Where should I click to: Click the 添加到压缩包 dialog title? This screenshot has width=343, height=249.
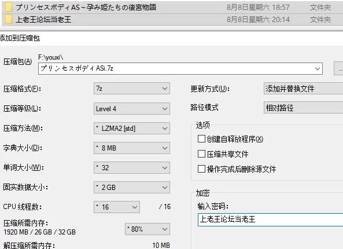pyautogui.click(x=20, y=38)
